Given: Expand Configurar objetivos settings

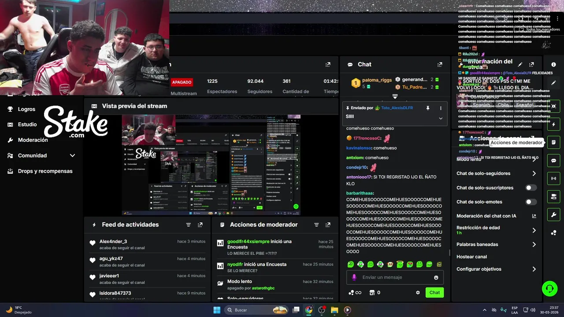Looking at the screenshot, I should pyautogui.click(x=534, y=269).
